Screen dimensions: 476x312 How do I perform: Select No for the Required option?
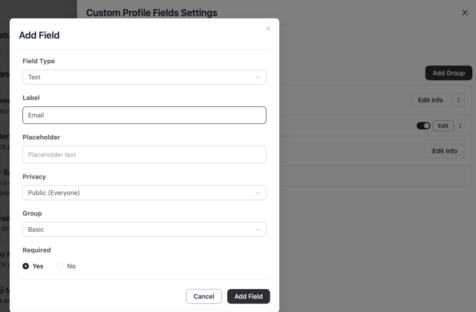coord(60,266)
